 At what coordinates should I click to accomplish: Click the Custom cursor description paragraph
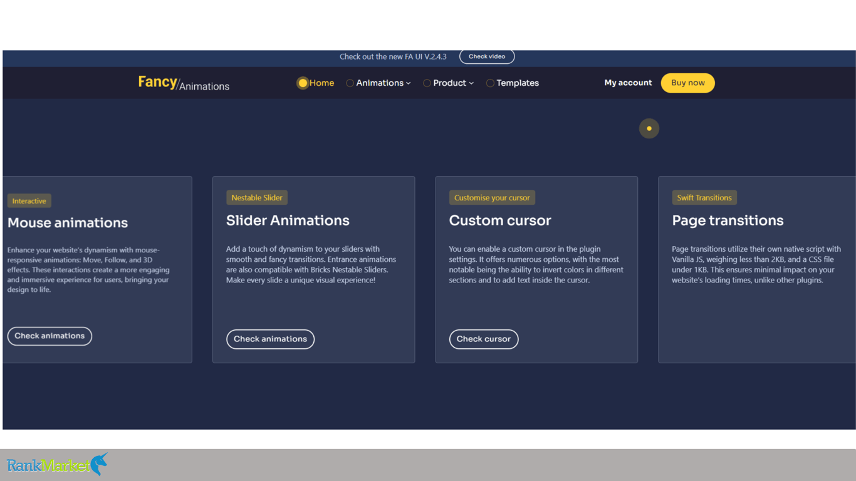[x=536, y=264]
